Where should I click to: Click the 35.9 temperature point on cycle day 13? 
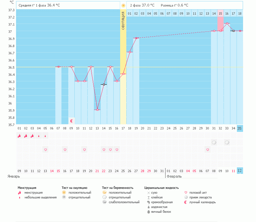[x=97, y=110]
